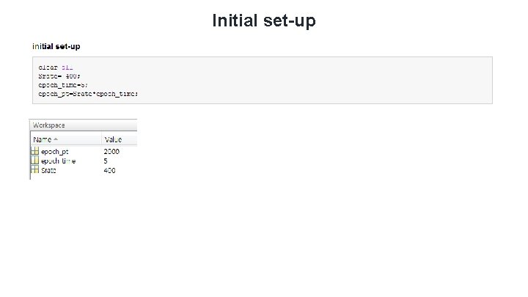Select the Workspace panel title bar
The width and height of the screenshot is (528, 297).
(x=84, y=125)
